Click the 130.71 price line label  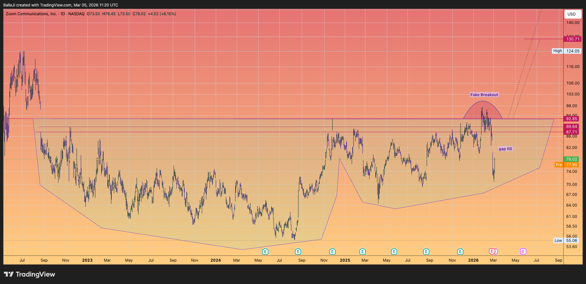[573, 39]
